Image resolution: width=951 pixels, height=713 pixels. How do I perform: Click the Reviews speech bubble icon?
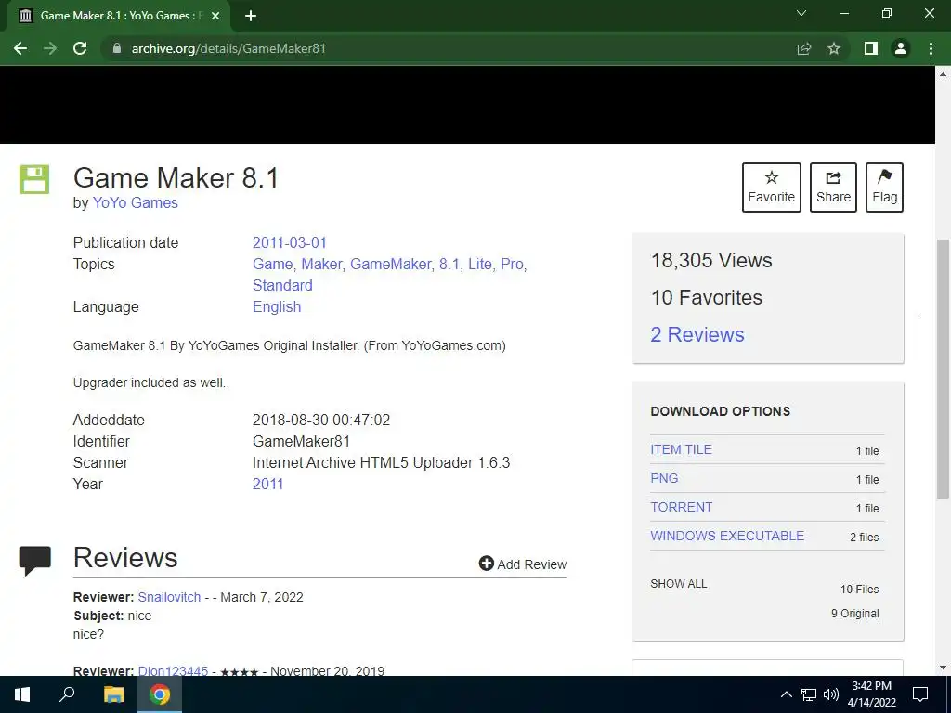pos(35,560)
